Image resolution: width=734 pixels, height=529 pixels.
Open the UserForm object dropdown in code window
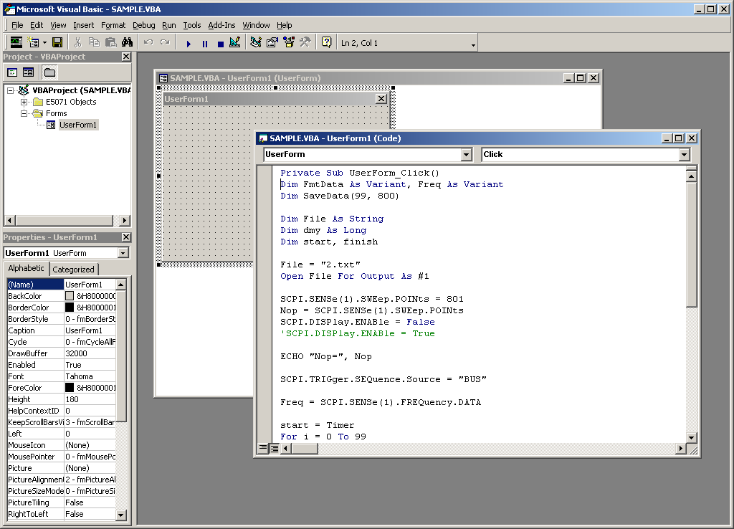466,155
